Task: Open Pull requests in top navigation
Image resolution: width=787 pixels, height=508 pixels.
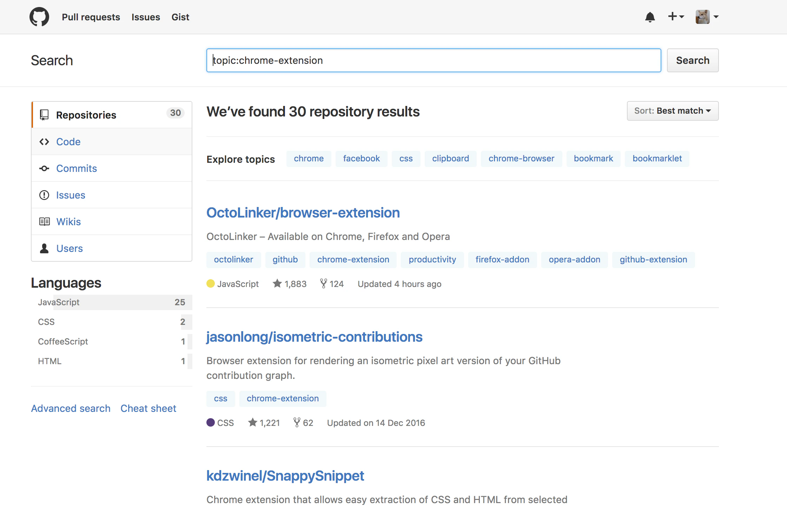Action: pos(91,17)
